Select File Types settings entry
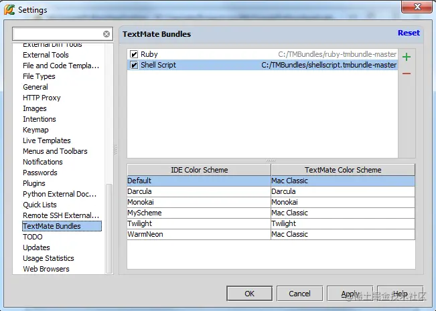The width and height of the screenshot is (436, 311). click(x=39, y=76)
